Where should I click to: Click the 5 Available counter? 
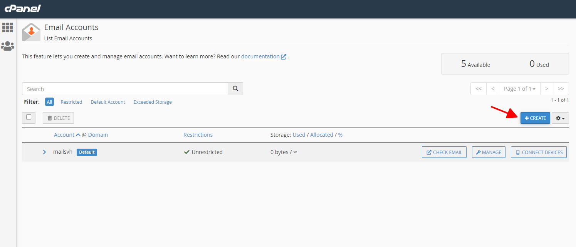tap(475, 64)
